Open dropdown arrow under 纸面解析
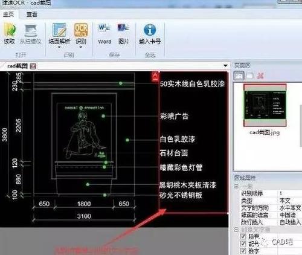Viewport: 302px width, 255px height. (59, 47)
